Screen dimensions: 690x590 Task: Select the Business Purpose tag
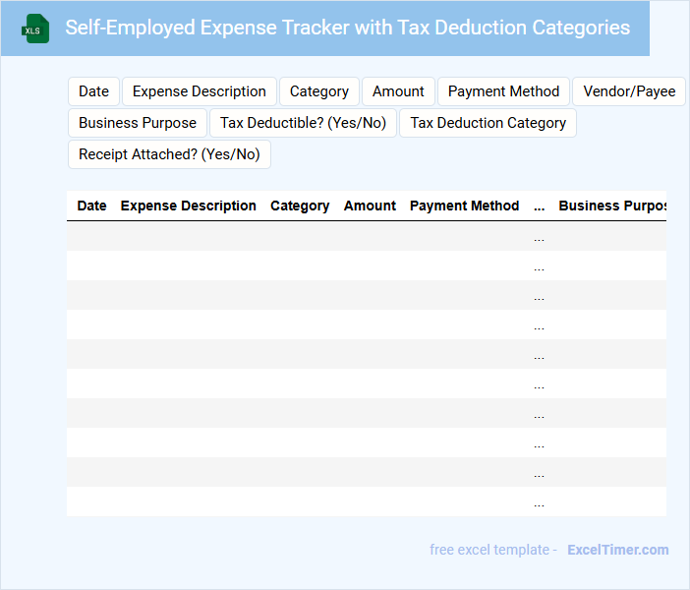tap(138, 123)
